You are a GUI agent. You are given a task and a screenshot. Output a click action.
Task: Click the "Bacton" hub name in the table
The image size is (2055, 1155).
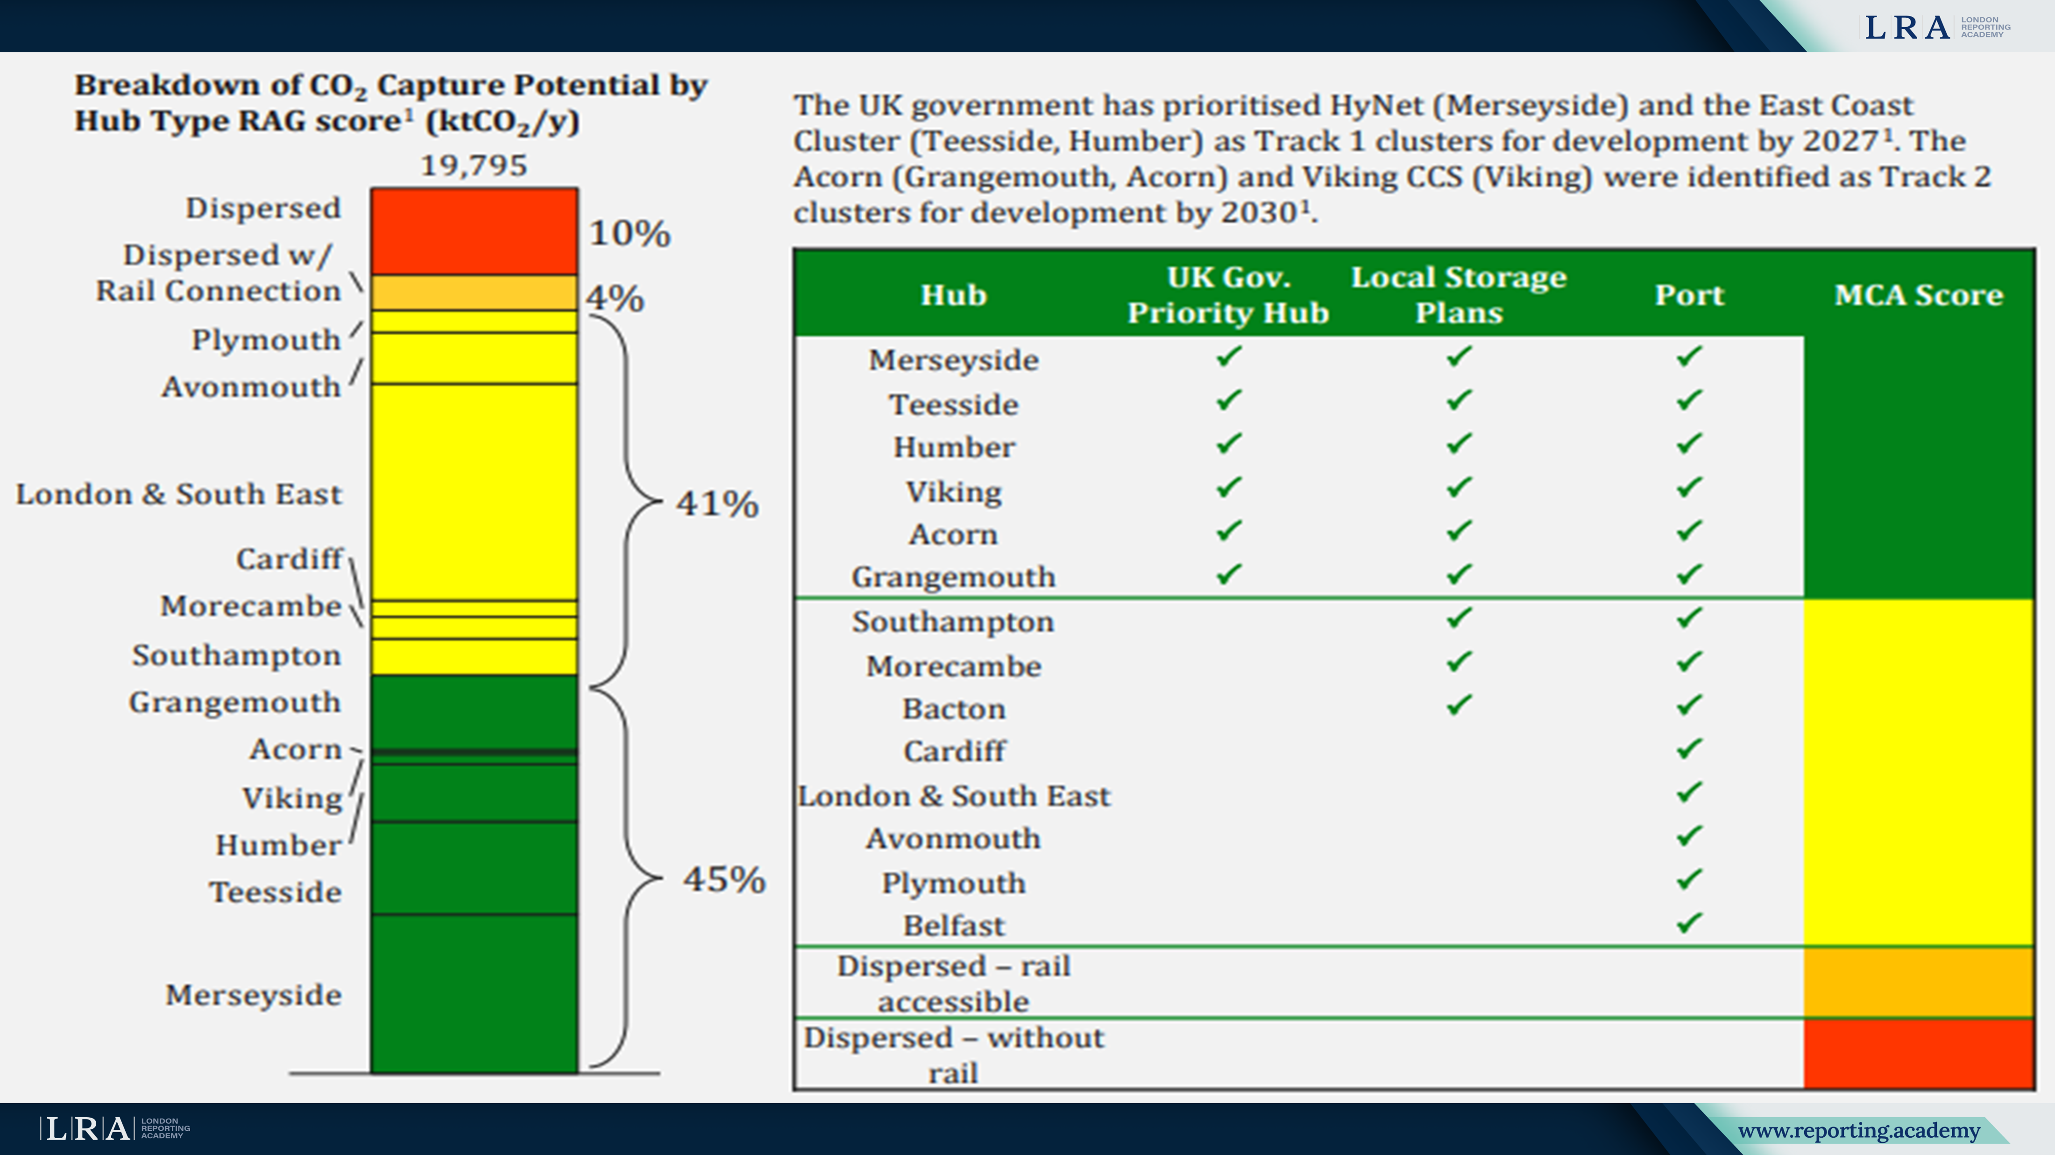click(953, 709)
